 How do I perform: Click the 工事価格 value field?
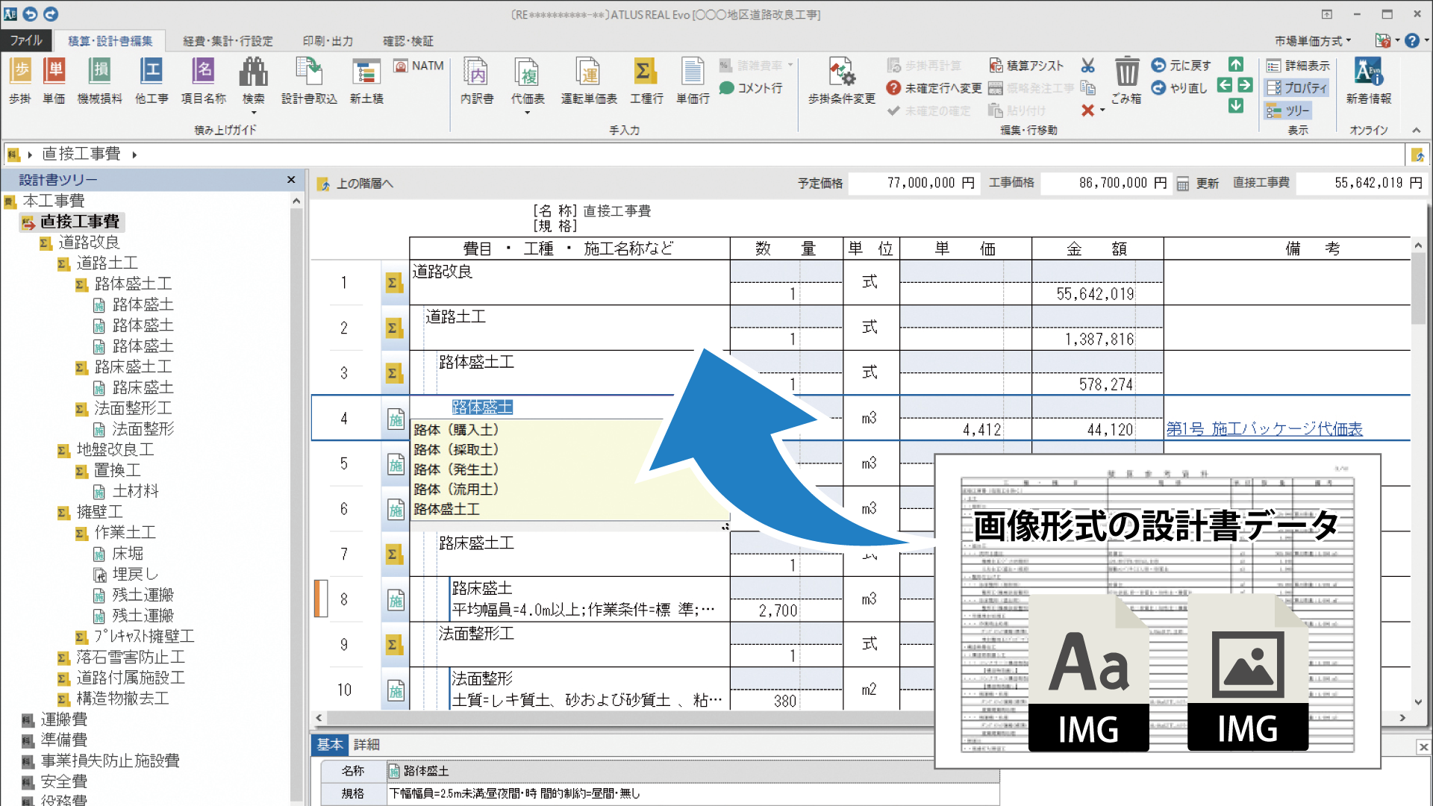[x=1105, y=183]
